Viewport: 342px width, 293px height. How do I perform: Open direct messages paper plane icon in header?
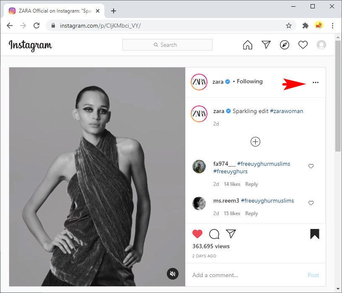pyautogui.click(x=266, y=45)
